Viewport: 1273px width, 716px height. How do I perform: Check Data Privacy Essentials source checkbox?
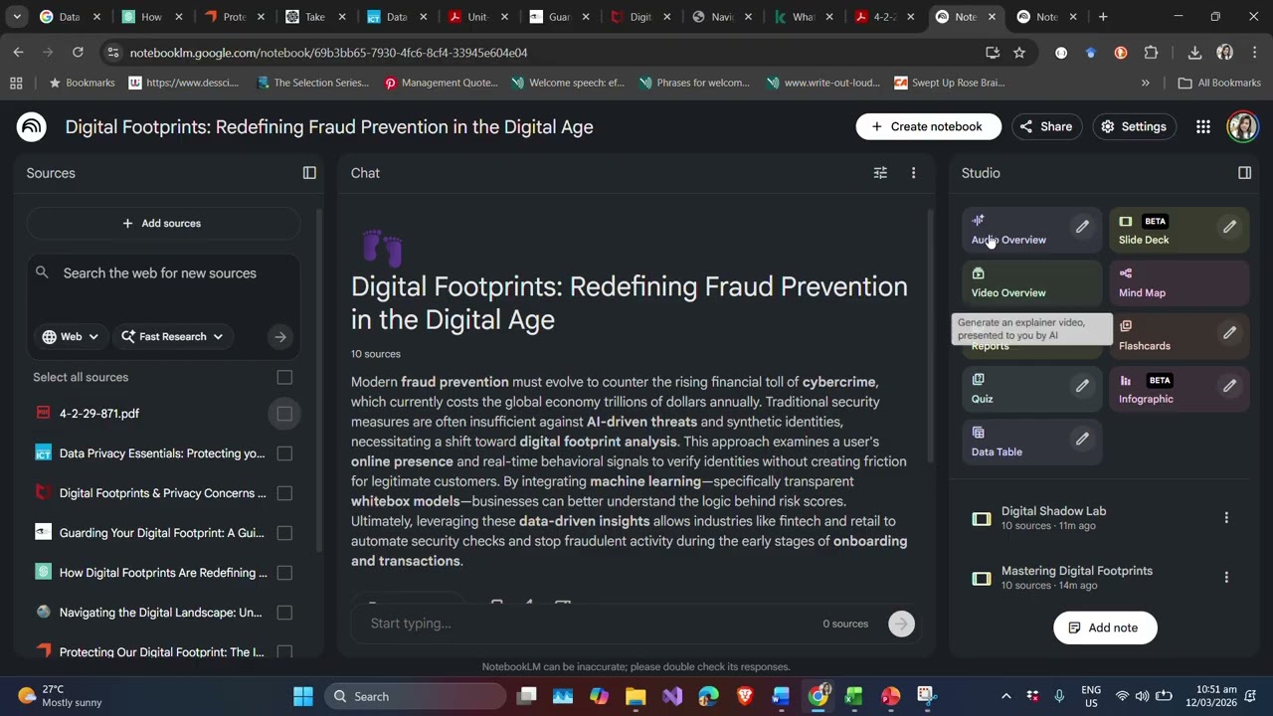pyautogui.click(x=284, y=453)
